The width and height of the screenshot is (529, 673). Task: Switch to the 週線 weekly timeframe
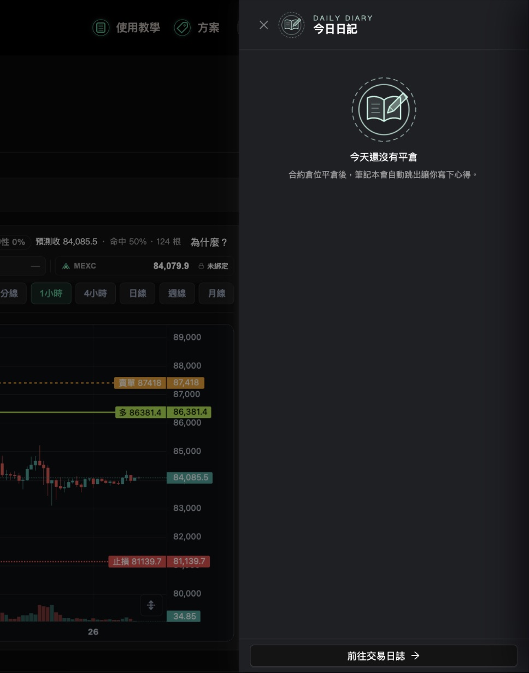[x=177, y=293]
